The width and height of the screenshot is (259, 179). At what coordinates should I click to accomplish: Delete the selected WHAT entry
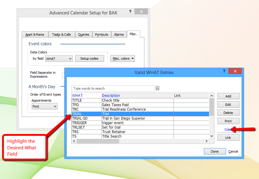click(228, 113)
